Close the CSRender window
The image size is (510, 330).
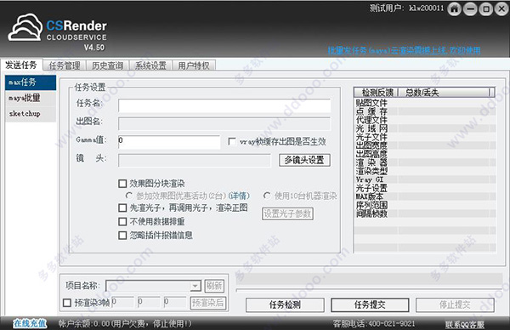(501, 9)
